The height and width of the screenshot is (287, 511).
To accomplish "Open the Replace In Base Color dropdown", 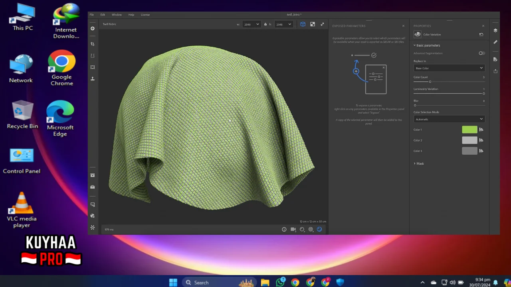I will (449, 68).
